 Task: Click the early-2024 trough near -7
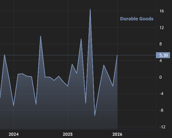point(14,106)
